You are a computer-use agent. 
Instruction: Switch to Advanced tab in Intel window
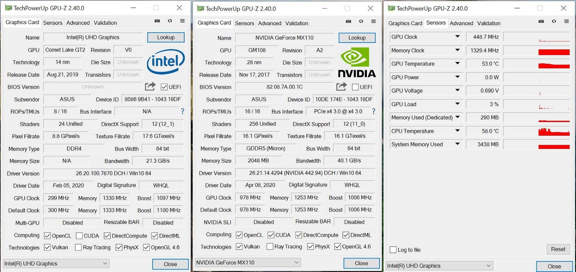78,23
